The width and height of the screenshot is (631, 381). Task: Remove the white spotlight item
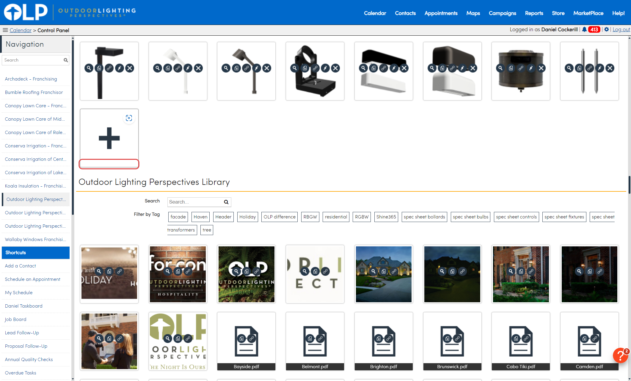click(x=198, y=68)
